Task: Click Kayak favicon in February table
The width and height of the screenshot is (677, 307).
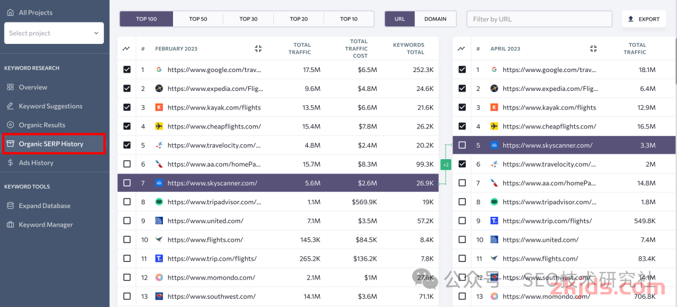Action: [159, 108]
